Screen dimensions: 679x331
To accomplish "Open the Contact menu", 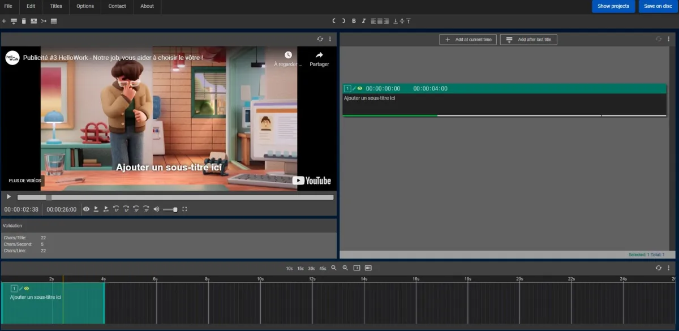I will pyautogui.click(x=117, y=6).
